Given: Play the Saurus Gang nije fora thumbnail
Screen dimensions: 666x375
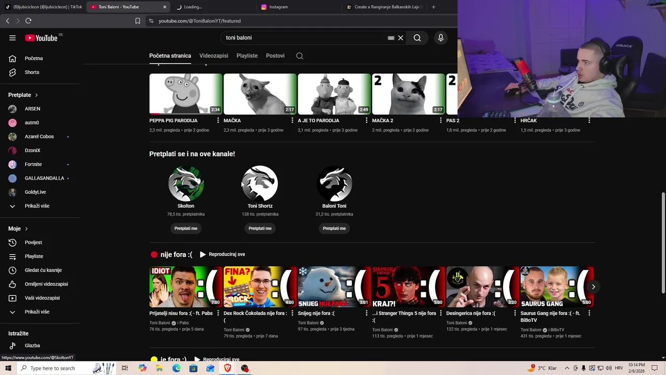Looking at the screenshot, I should click(x=557, y=286).
